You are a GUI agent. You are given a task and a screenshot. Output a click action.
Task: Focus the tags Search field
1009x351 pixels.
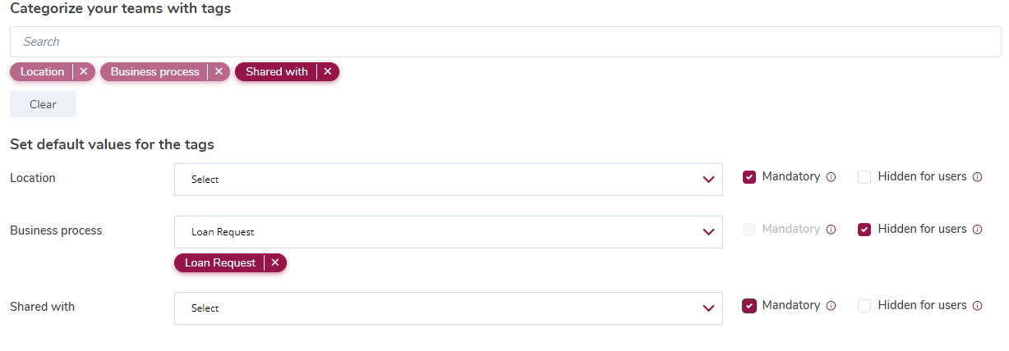(505, 42)
